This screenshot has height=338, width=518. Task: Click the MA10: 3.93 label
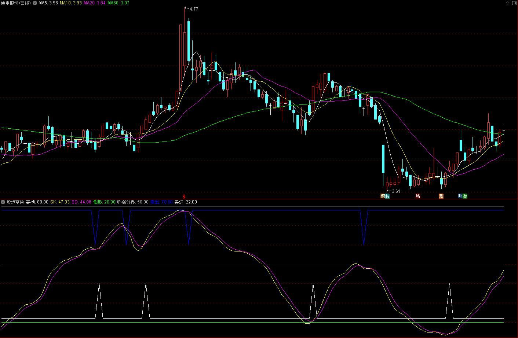(70, 3)
